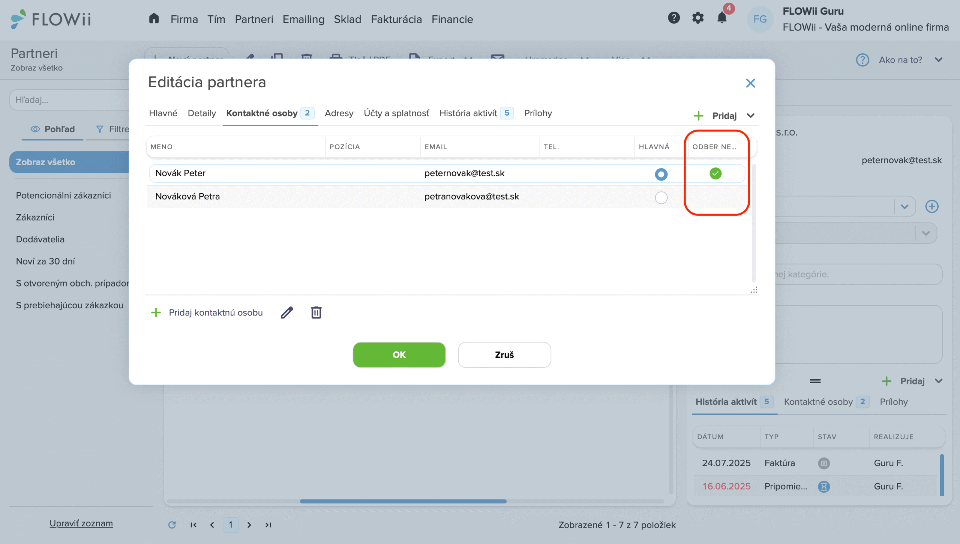Click the Hlavná radio for Novák Peter
This screenshot has width=960, height=544.
pyautogui.click(x=661, y=174)
